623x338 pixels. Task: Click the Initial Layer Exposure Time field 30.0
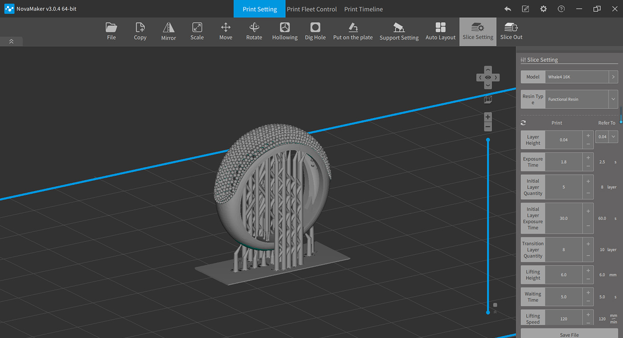[564, 218]
